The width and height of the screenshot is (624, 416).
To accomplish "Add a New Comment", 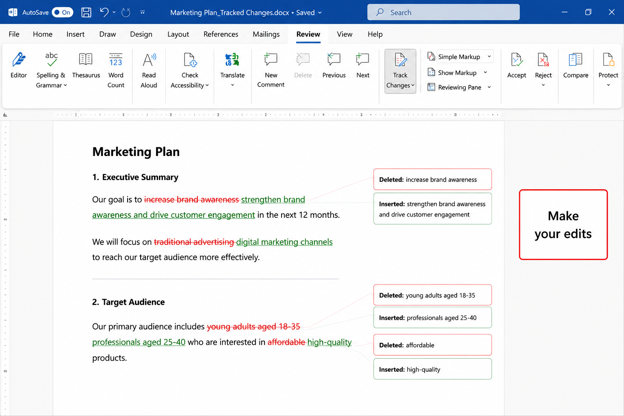I will [x=271, y=70].
